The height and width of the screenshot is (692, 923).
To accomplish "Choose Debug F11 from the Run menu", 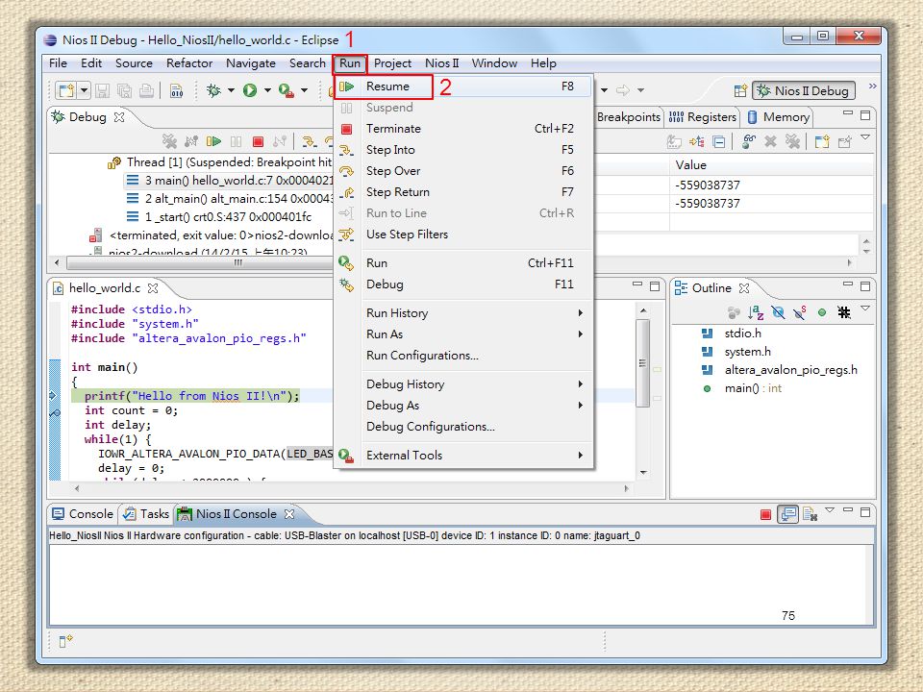I will point(461,284).
